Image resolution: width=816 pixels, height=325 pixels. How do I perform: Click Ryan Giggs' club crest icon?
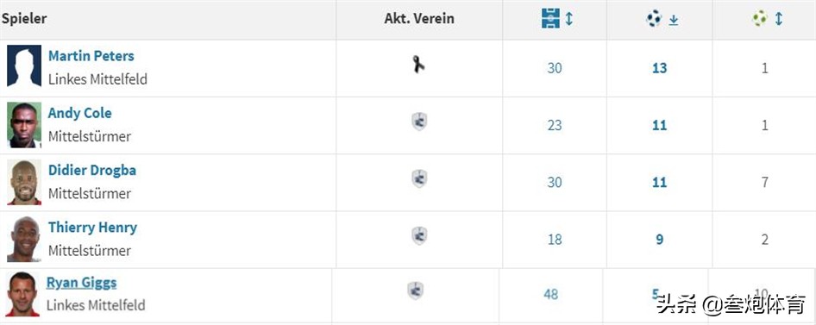pos(415,291)
